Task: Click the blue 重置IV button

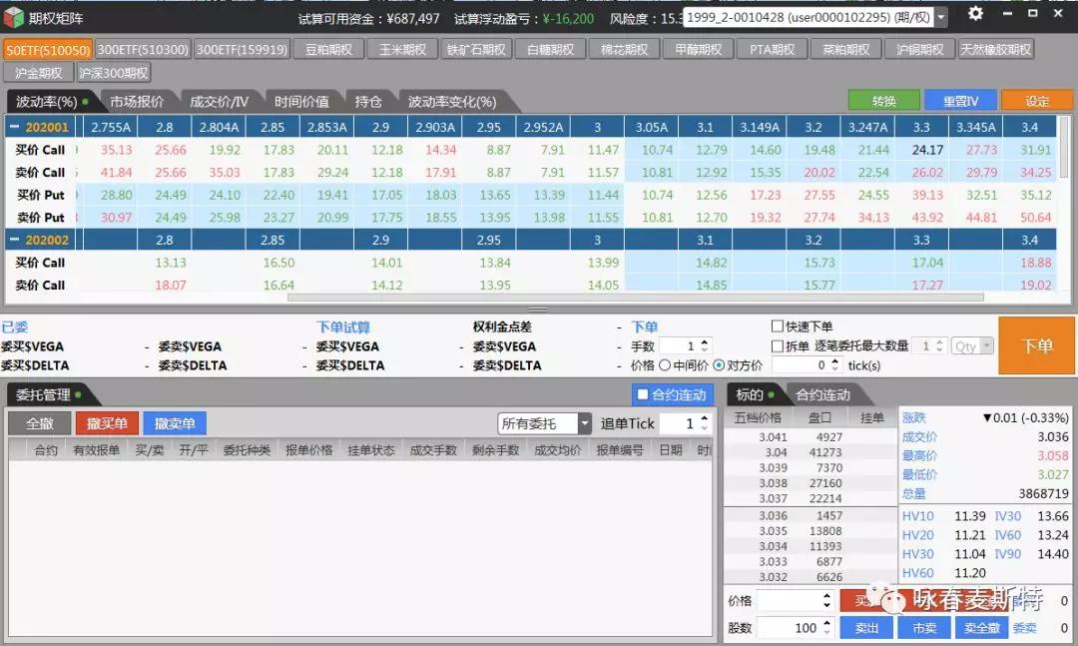Action: pos(960,101)
